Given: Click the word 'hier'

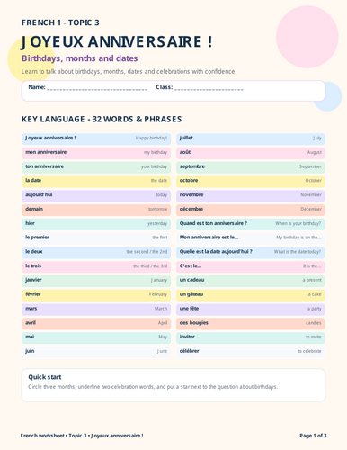Looking at the screenshot, I should (30, 223).
